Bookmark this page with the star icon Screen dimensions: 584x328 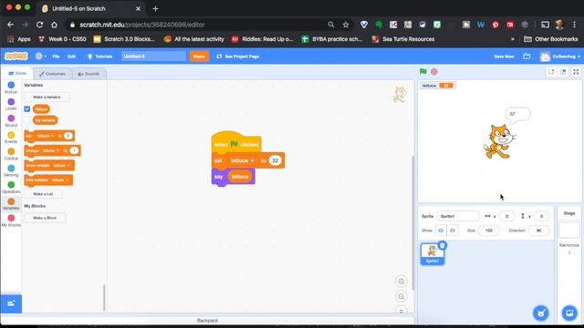pyautogui.click(x=346, y=25)
